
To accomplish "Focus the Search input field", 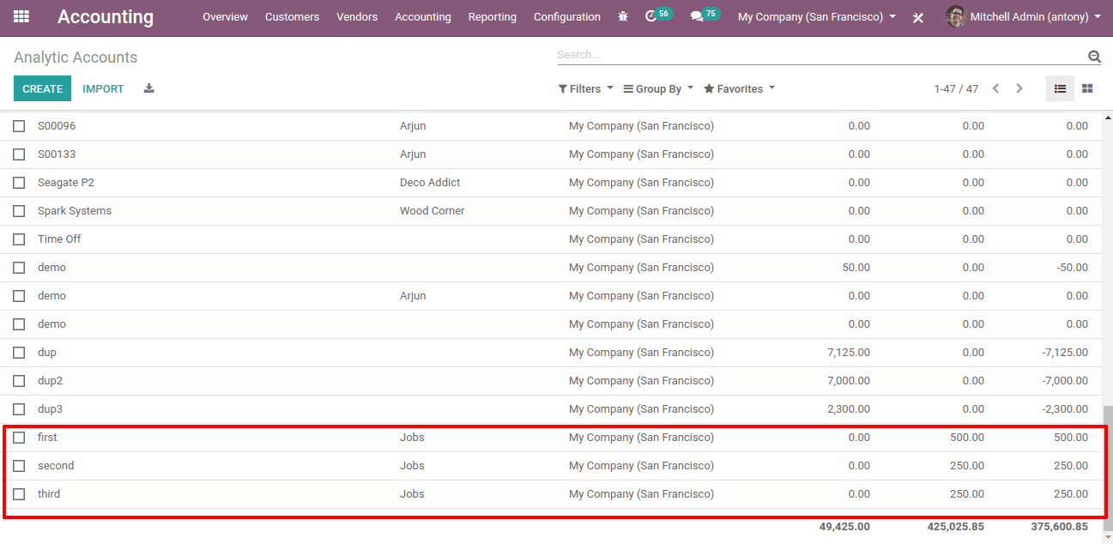I will [x=821, y=55].
